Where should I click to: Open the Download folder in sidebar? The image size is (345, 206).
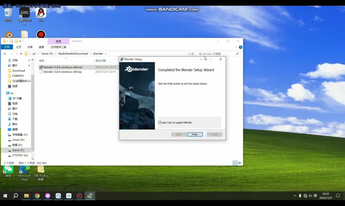point(19,71)
